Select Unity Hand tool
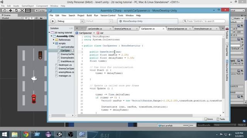The height and width of the screenshot is (138, 247). point(5,10)
